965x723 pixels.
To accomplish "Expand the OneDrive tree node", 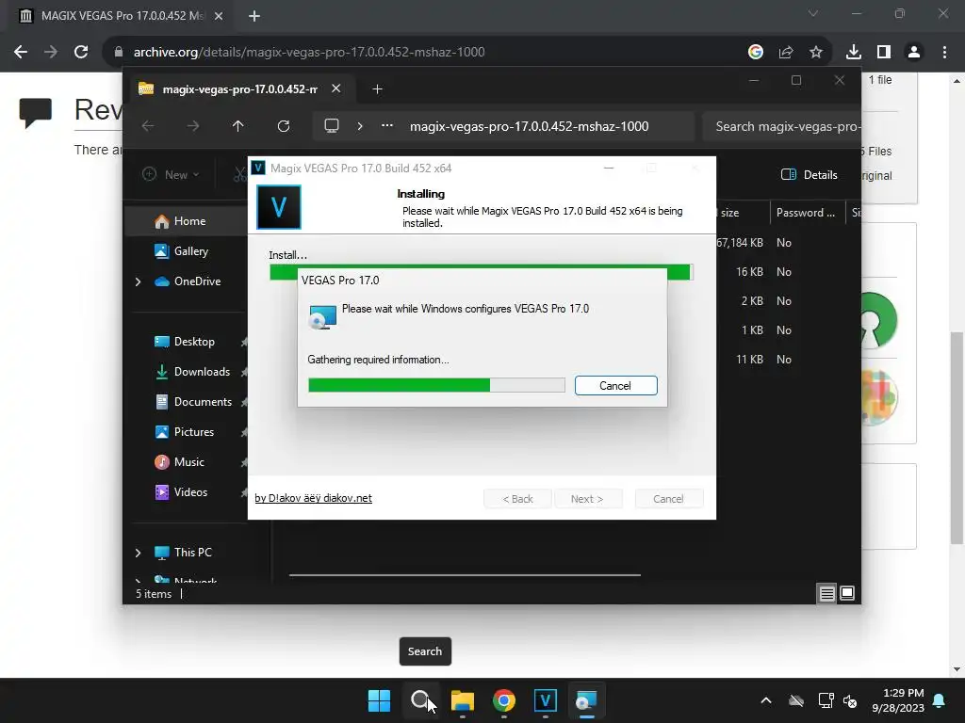I will click(x=138, y=281).
